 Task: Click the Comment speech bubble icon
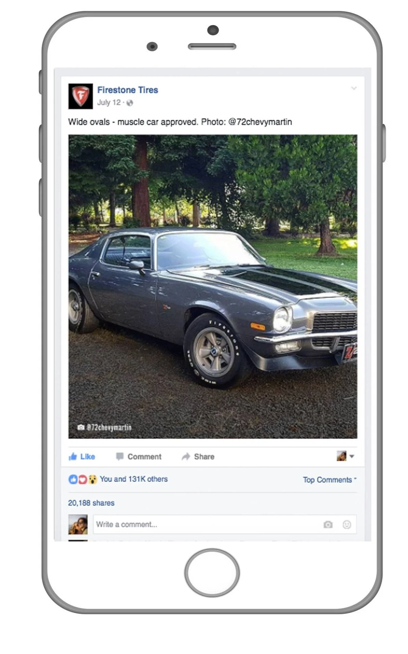120,457
